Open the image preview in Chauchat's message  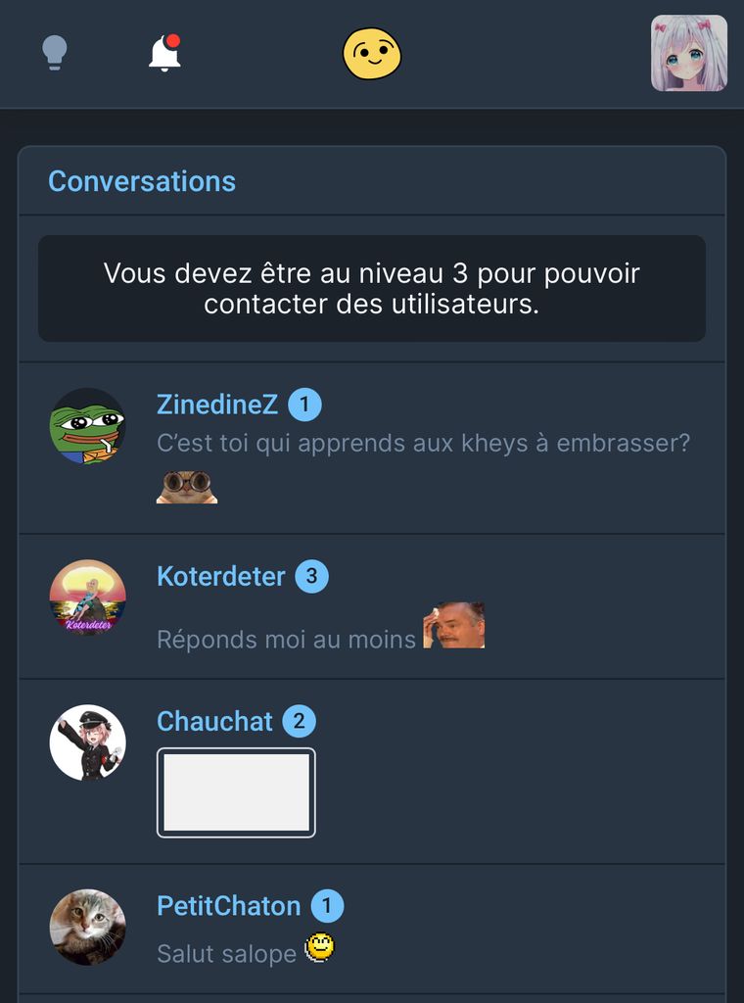236,792
